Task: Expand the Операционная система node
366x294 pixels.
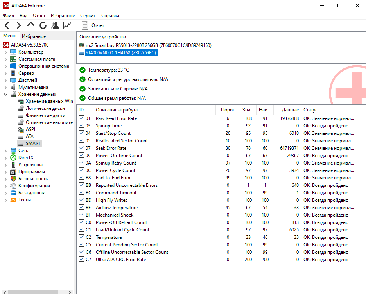Action: coord(5,66)
